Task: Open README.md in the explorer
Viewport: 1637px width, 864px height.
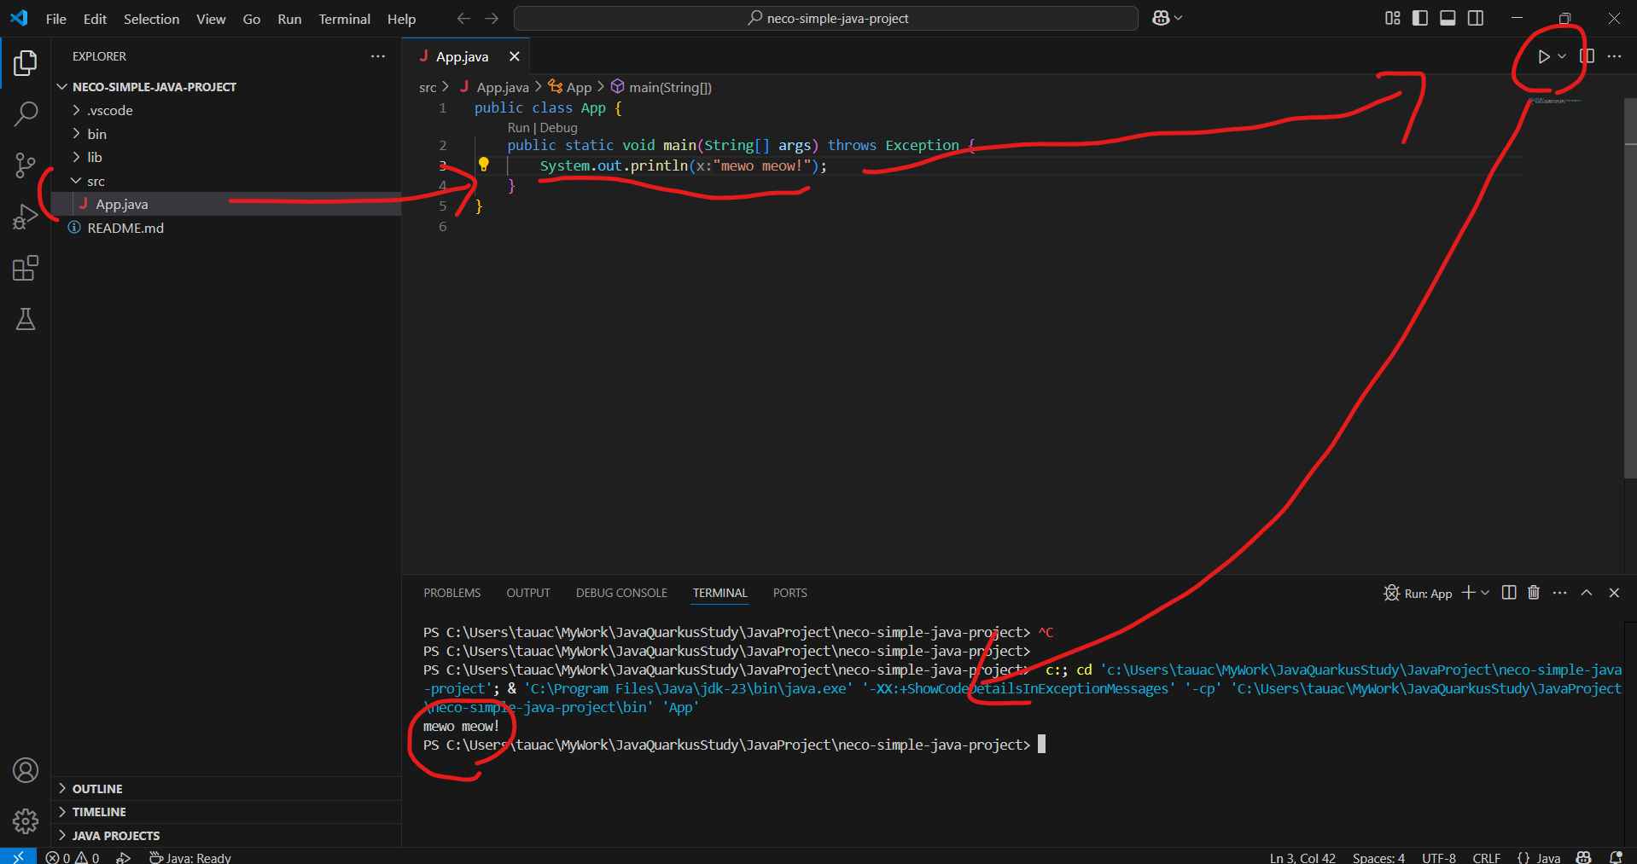Action: [x=125, y=228]
